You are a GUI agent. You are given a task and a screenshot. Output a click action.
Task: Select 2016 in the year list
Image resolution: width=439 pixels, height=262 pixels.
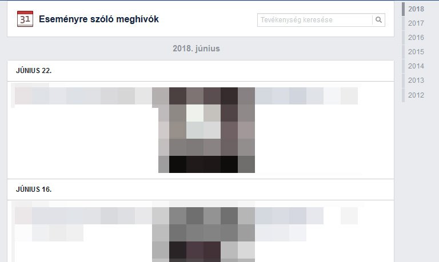pyautogui.click(x=416, y=38)
